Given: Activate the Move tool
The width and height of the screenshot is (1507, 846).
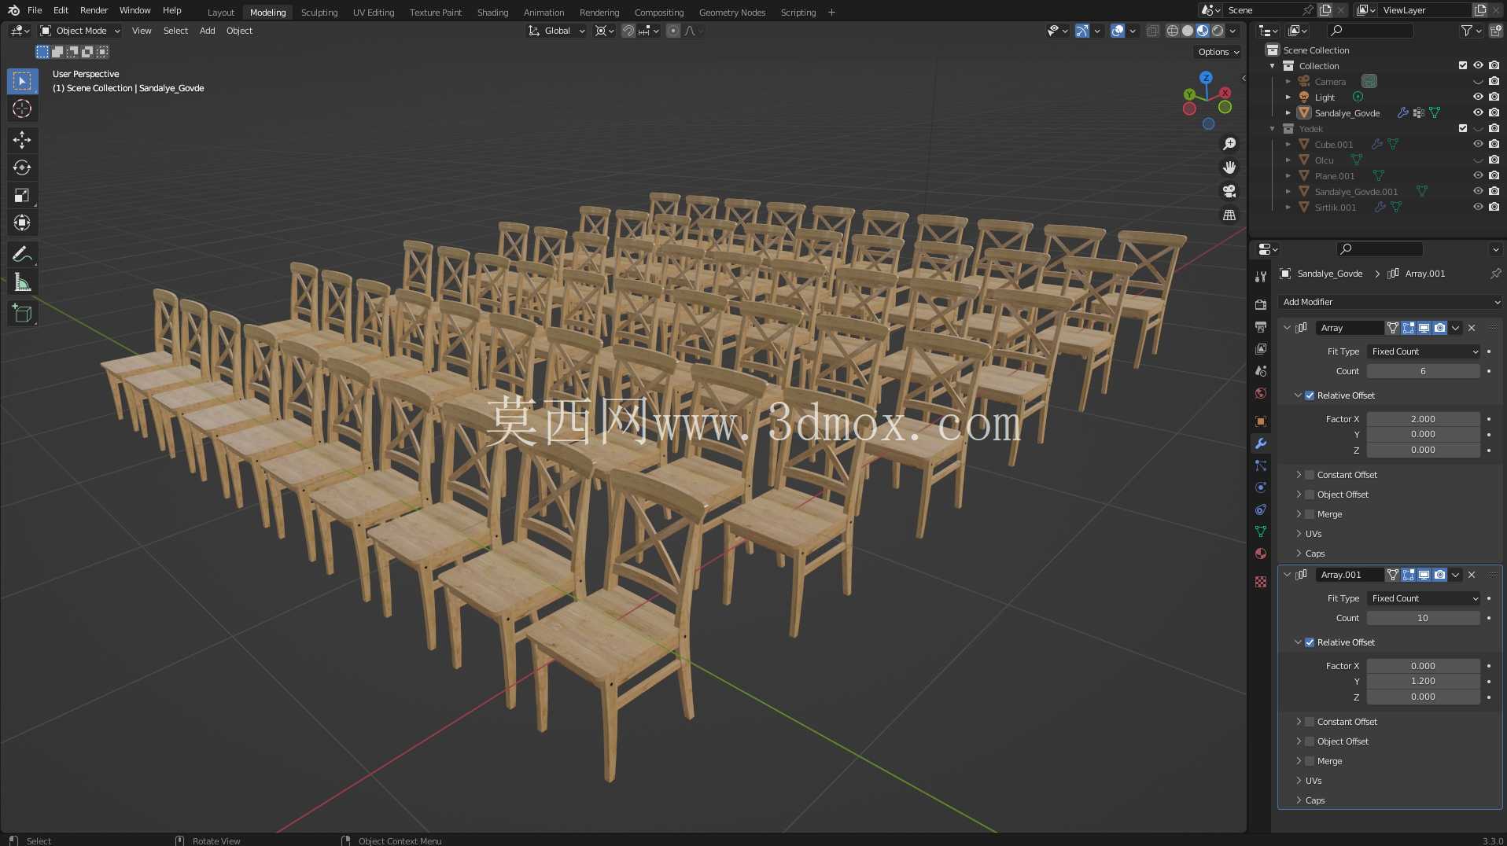Looking at the screenshot, I should coord(22,140).
